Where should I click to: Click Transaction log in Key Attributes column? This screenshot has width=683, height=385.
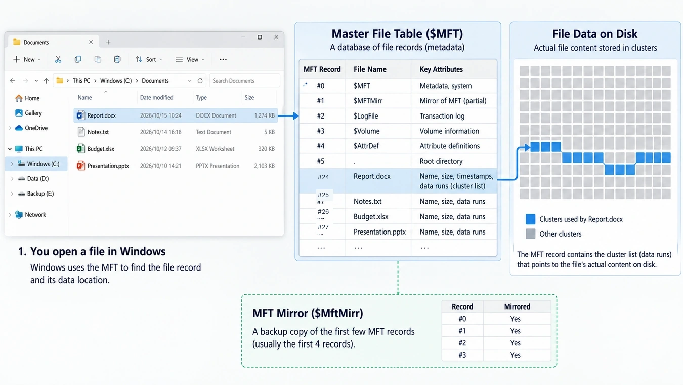(x=443, y=116)
